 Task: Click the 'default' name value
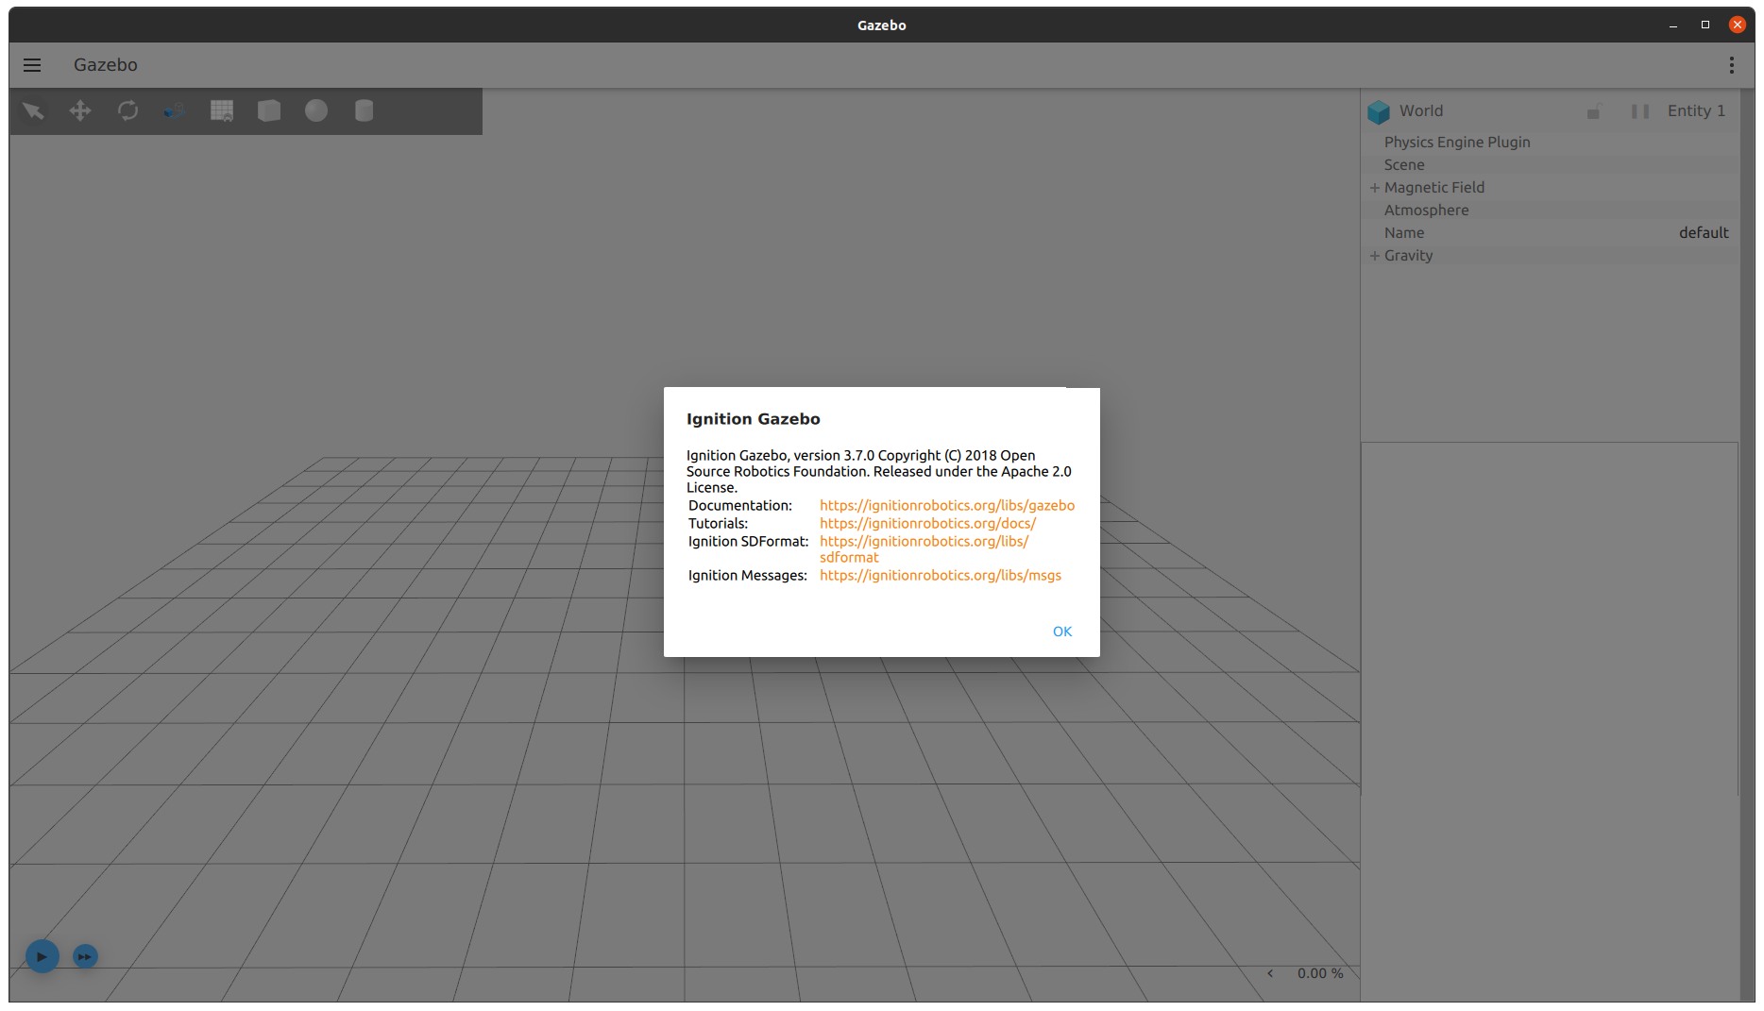click(x=1704, y=233)
